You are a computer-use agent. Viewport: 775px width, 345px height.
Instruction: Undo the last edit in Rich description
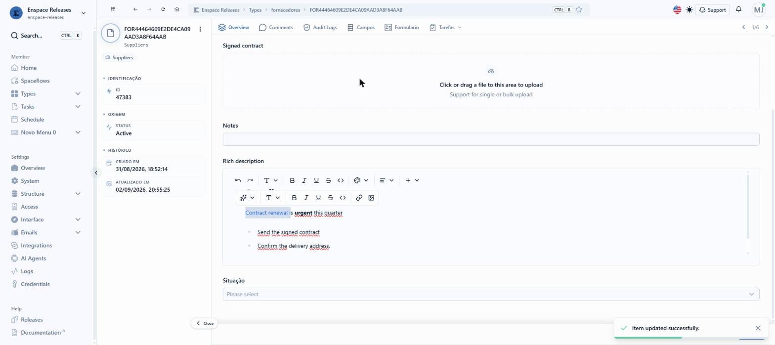pos(238,180)
